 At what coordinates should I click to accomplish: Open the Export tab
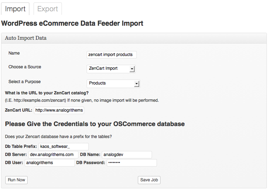pos(47,9)
